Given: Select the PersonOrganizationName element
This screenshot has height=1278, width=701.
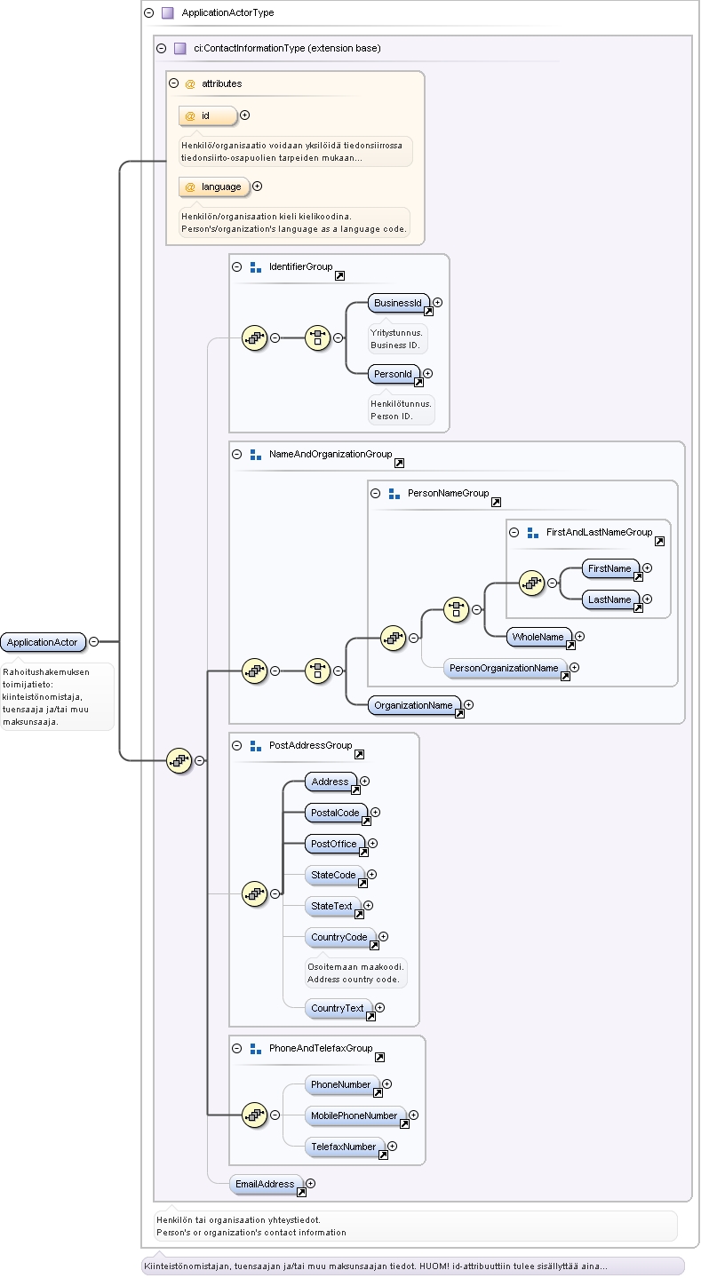Looking at the screenshot, I should tap(506, 668).
